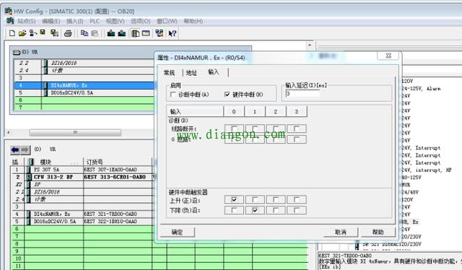462x270 pixels.
Task: Toggle the Catalog view toolbar icon
Action: click(x=136, y=33)
